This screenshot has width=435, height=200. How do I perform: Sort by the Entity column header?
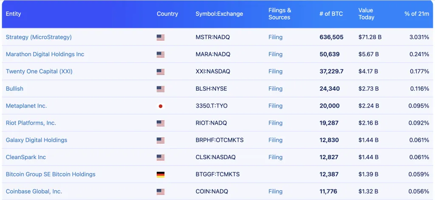click(13, 14)
